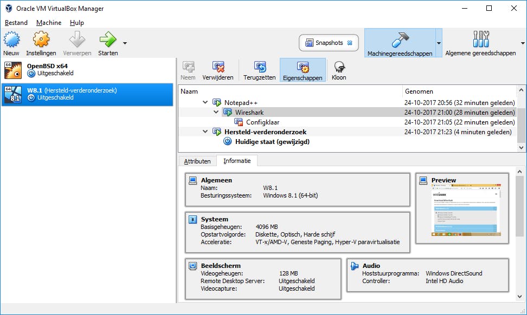Click details pane scrollbar up arrow

coord(519,172)
